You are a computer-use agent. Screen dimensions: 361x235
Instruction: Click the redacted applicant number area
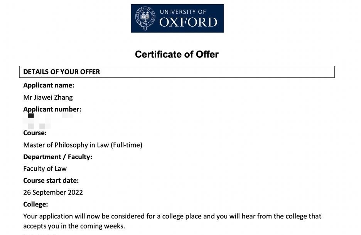[x=48, y=121]
